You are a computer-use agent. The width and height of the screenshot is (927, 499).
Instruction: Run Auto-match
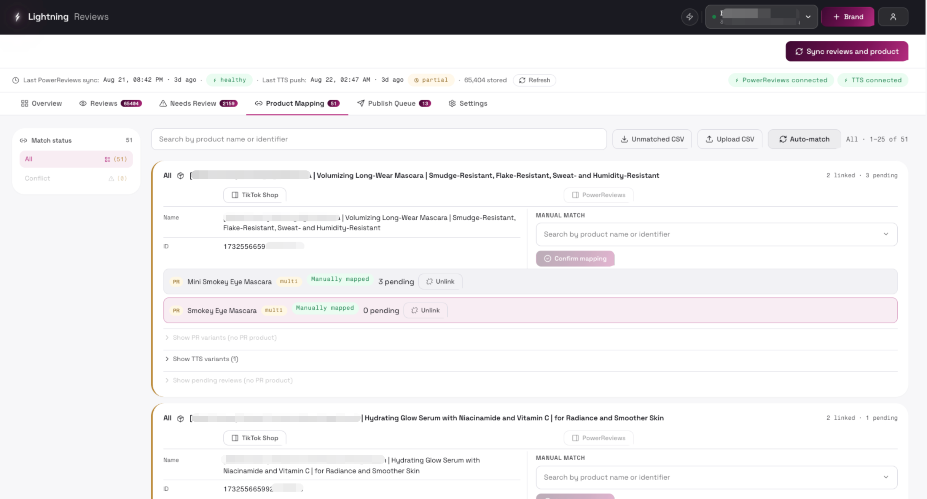click(x=804, y=139)
